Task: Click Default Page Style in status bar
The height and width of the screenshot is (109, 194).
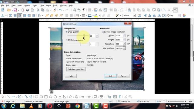Action: tap(61, 101)
